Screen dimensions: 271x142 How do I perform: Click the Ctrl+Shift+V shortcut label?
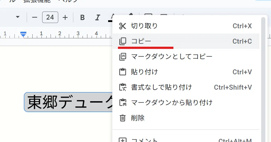coord(233,87)
